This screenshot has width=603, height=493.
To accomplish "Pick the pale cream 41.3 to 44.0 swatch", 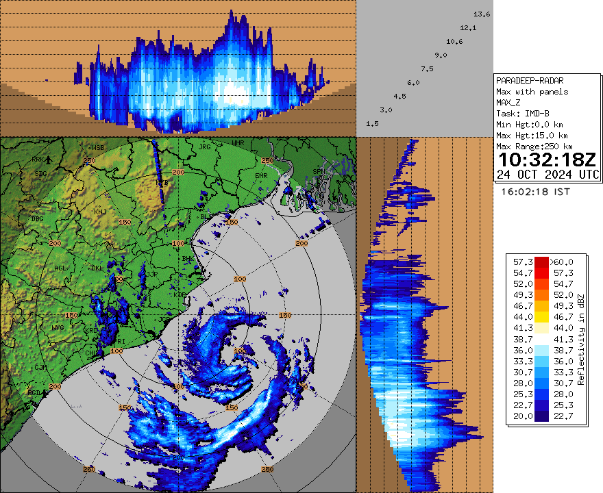I will 541,328.
